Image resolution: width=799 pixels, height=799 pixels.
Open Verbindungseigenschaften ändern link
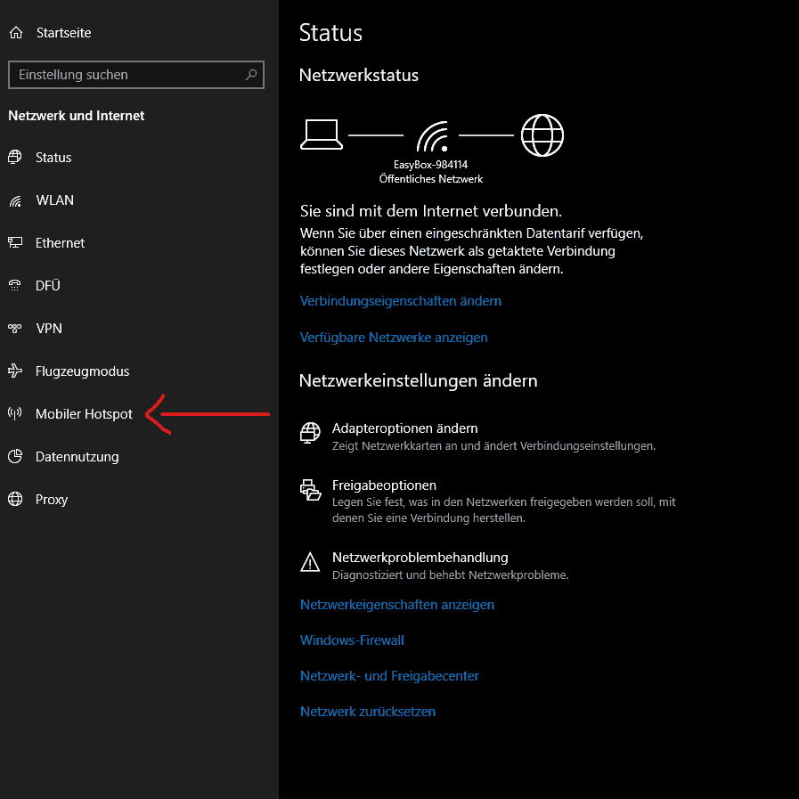point(401,301)
